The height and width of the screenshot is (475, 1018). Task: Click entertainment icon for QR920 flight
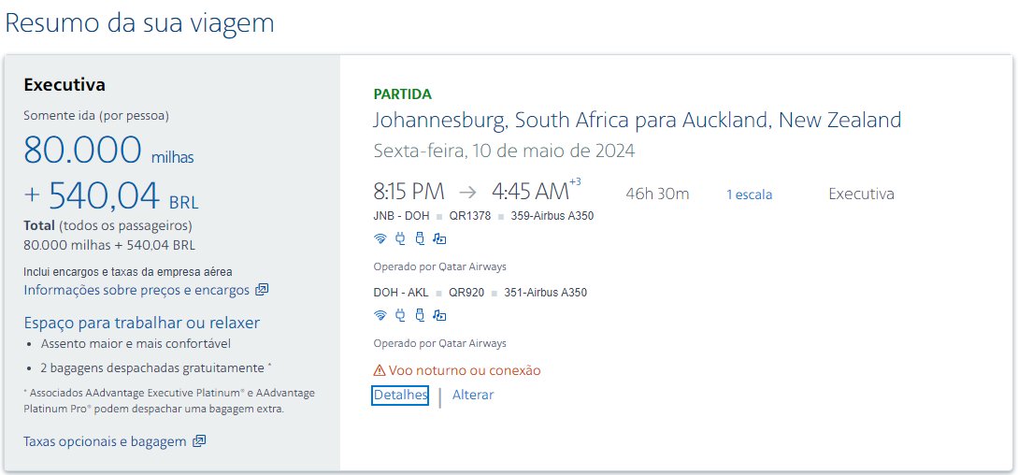point(439,315)
